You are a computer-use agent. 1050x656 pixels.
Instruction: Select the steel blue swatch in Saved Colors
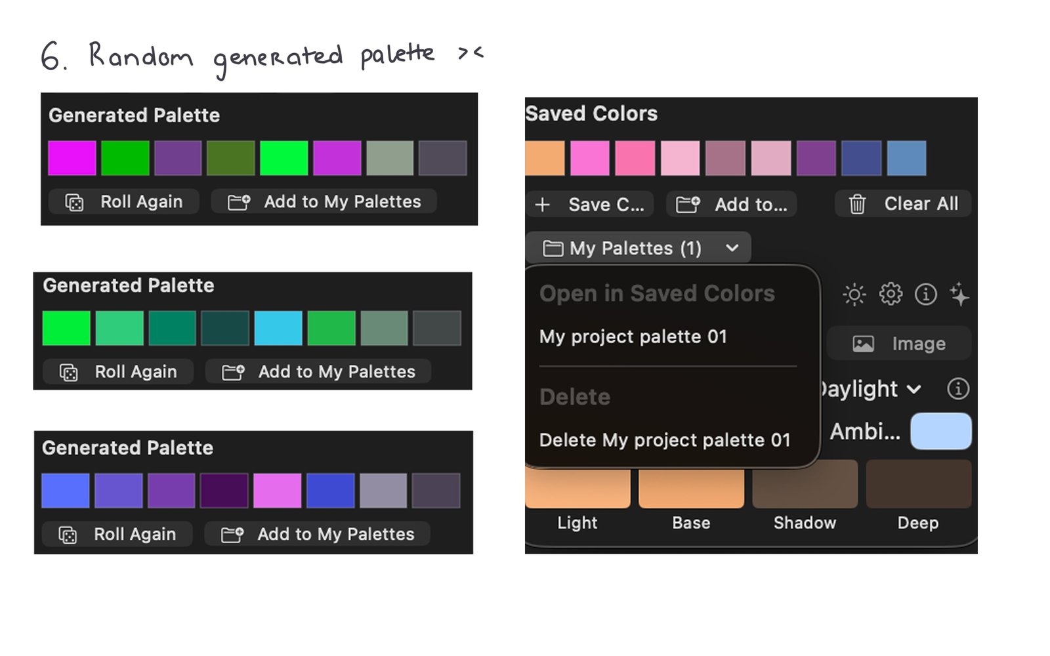point(906,158)
